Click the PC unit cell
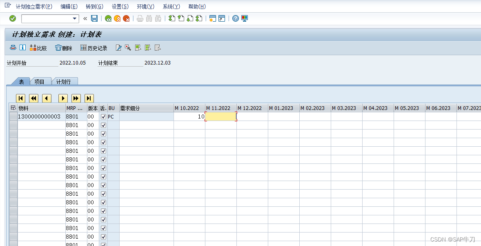This screenshot has width=481, height=246. [114, 117]
